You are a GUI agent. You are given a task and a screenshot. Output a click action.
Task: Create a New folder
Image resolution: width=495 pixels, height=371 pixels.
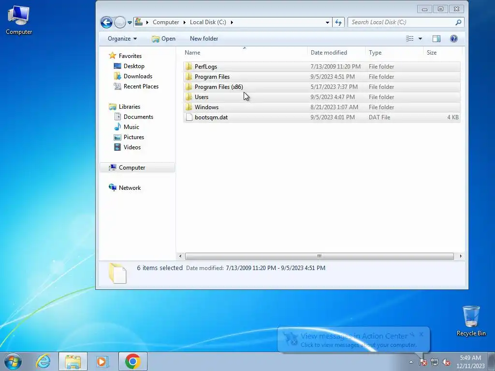204,39
